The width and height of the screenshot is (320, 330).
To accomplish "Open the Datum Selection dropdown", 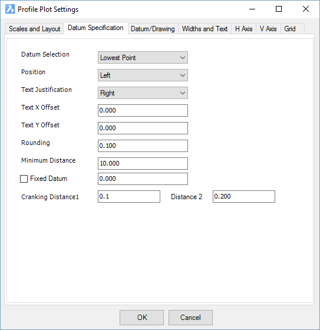I will (x=143, y=58).
